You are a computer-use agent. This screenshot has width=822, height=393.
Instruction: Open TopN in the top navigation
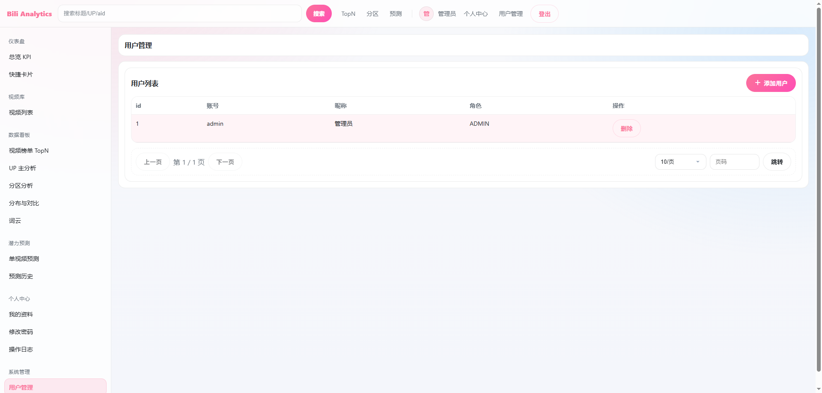(x=348, y=14)
